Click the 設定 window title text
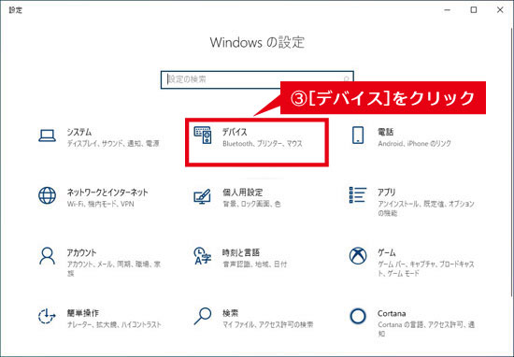Image resolution: width=514 pixels, height=357 pixels. (x=15, y=10)
